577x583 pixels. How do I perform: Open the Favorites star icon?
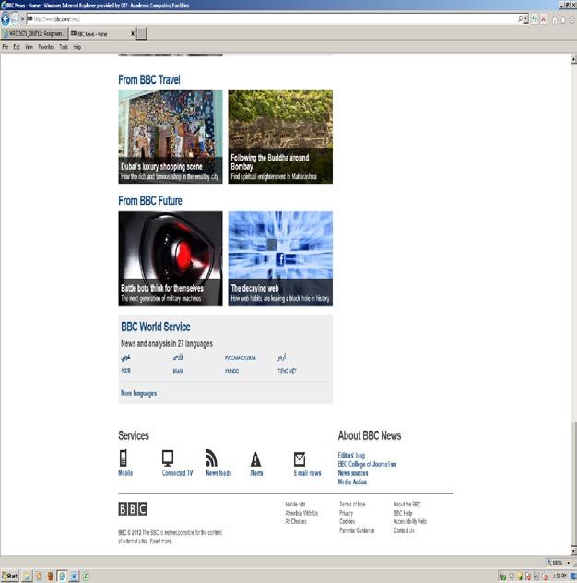coord(563,19)
